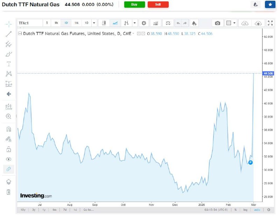Switch to the 1h interval
The height and width of the screenshot is (216, 280).
[56, 23]
